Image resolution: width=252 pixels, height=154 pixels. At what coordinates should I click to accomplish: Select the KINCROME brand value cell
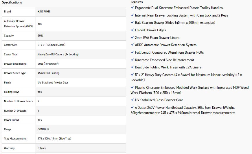click(x=44, y=12)
